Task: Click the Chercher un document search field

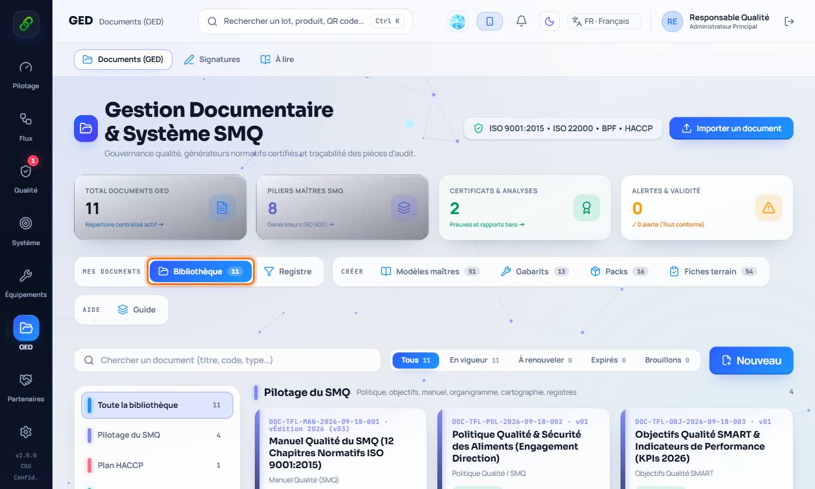Action: [x=227, y=360]
